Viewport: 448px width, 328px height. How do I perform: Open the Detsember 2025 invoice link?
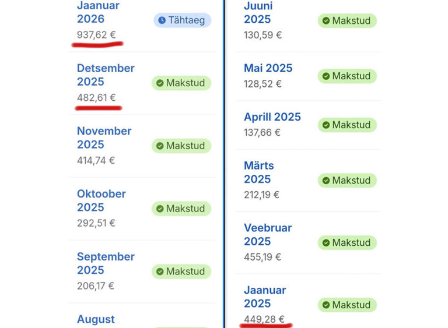point(106,75)
